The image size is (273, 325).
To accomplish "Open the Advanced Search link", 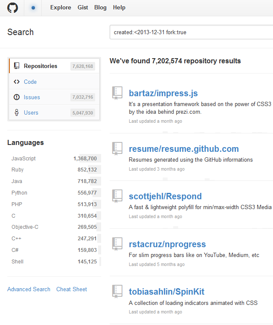I will tap(29, 289).
